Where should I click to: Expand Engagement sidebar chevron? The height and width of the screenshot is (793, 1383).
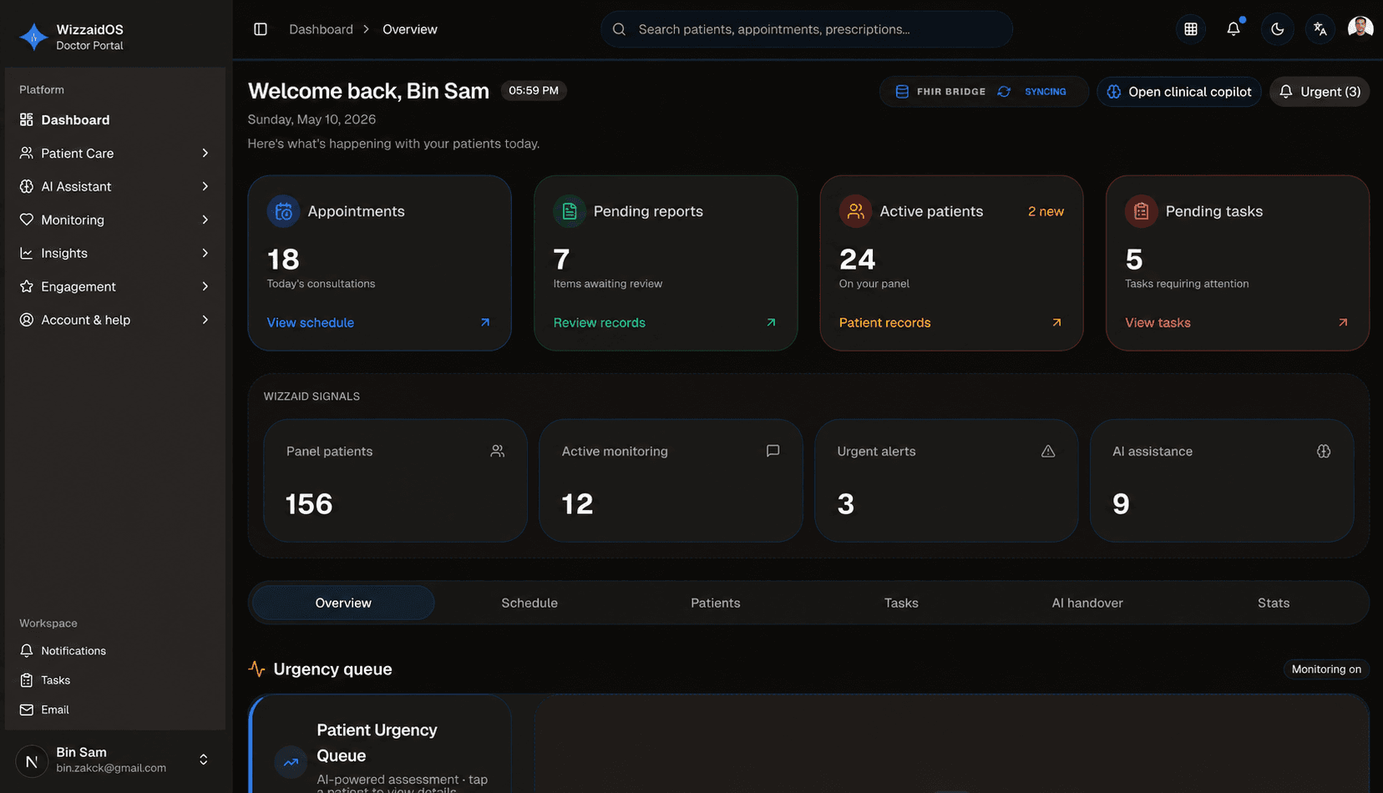tap(205, 286)
